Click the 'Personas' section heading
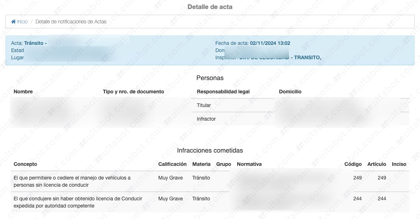 [x=210, y=78]
